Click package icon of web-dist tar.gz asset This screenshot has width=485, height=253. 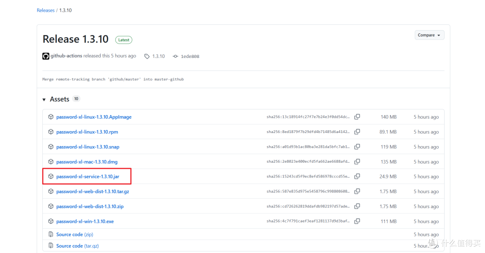51,191
